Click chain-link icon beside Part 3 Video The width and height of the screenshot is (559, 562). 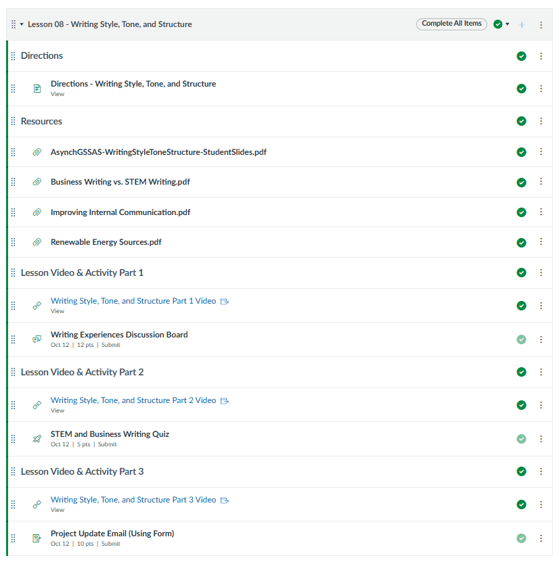point(37,505)
